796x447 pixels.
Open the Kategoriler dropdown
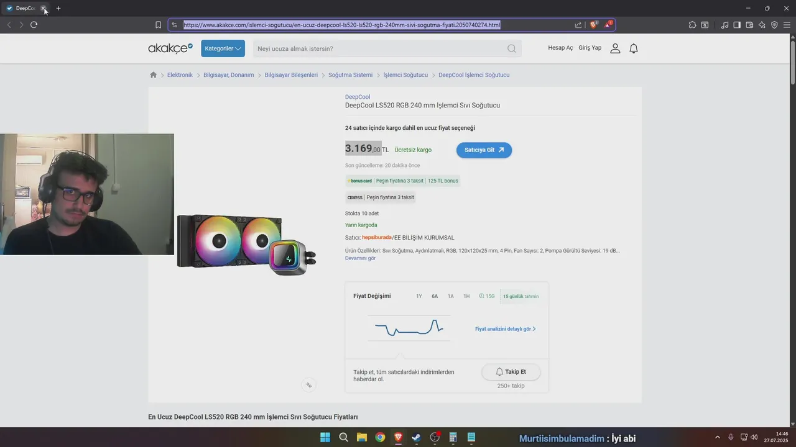(x=223, y=48)
